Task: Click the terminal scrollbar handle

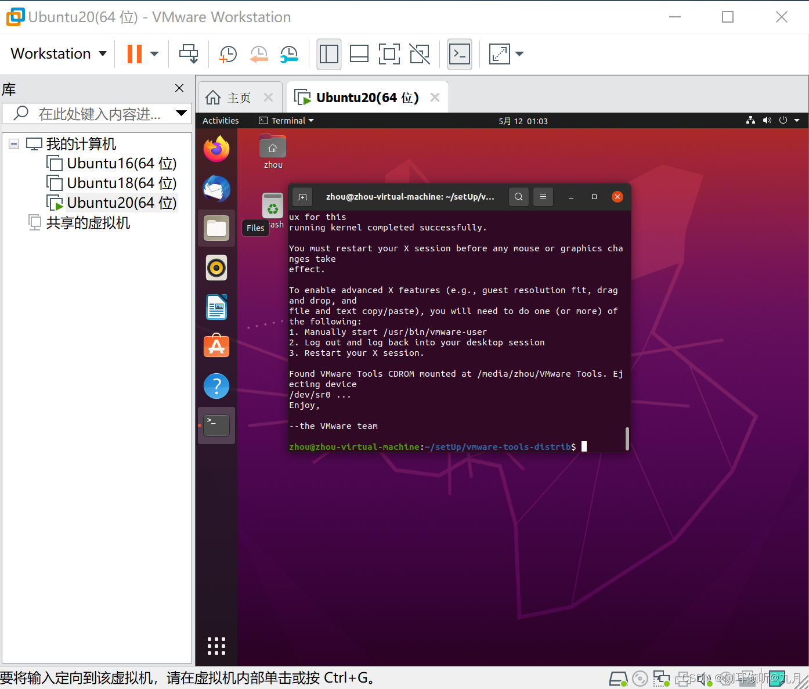Action: click(627, 438)
